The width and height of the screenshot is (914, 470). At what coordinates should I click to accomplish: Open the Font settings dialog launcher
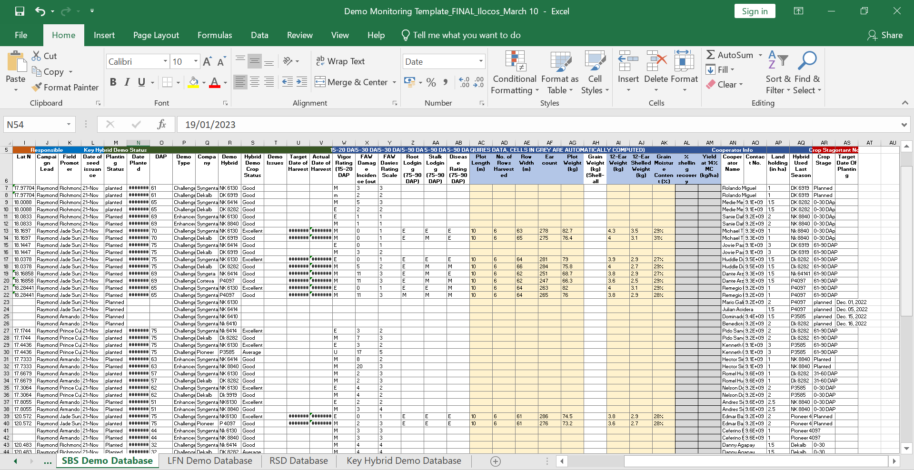pos(225,103)
